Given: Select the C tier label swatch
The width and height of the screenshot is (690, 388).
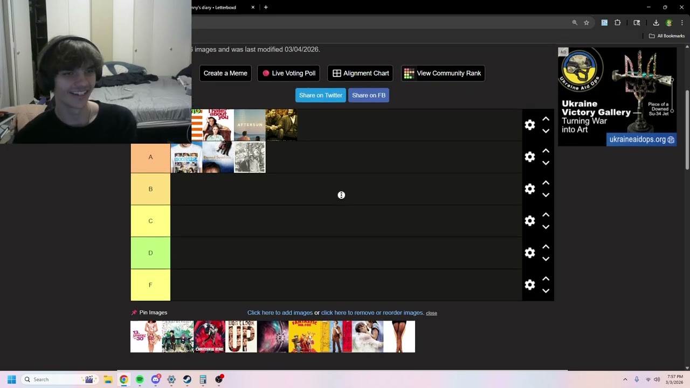Looking at the screenshot, I should point(150,221).
